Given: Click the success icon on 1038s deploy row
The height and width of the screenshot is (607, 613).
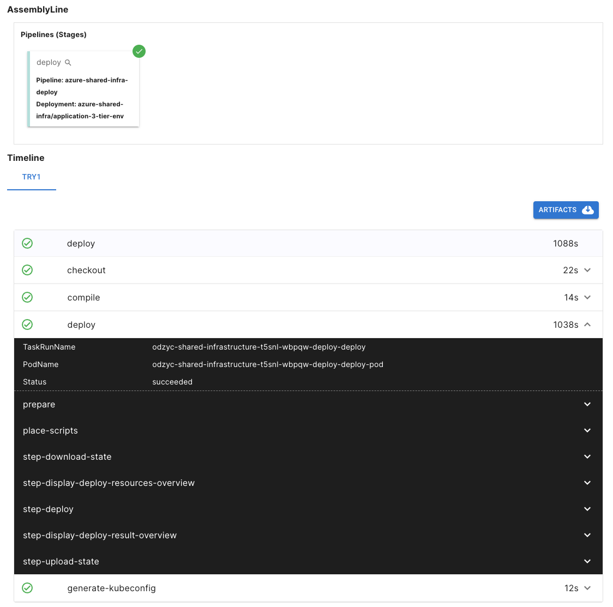Looking at the screenshot, I should click(27, 324).
